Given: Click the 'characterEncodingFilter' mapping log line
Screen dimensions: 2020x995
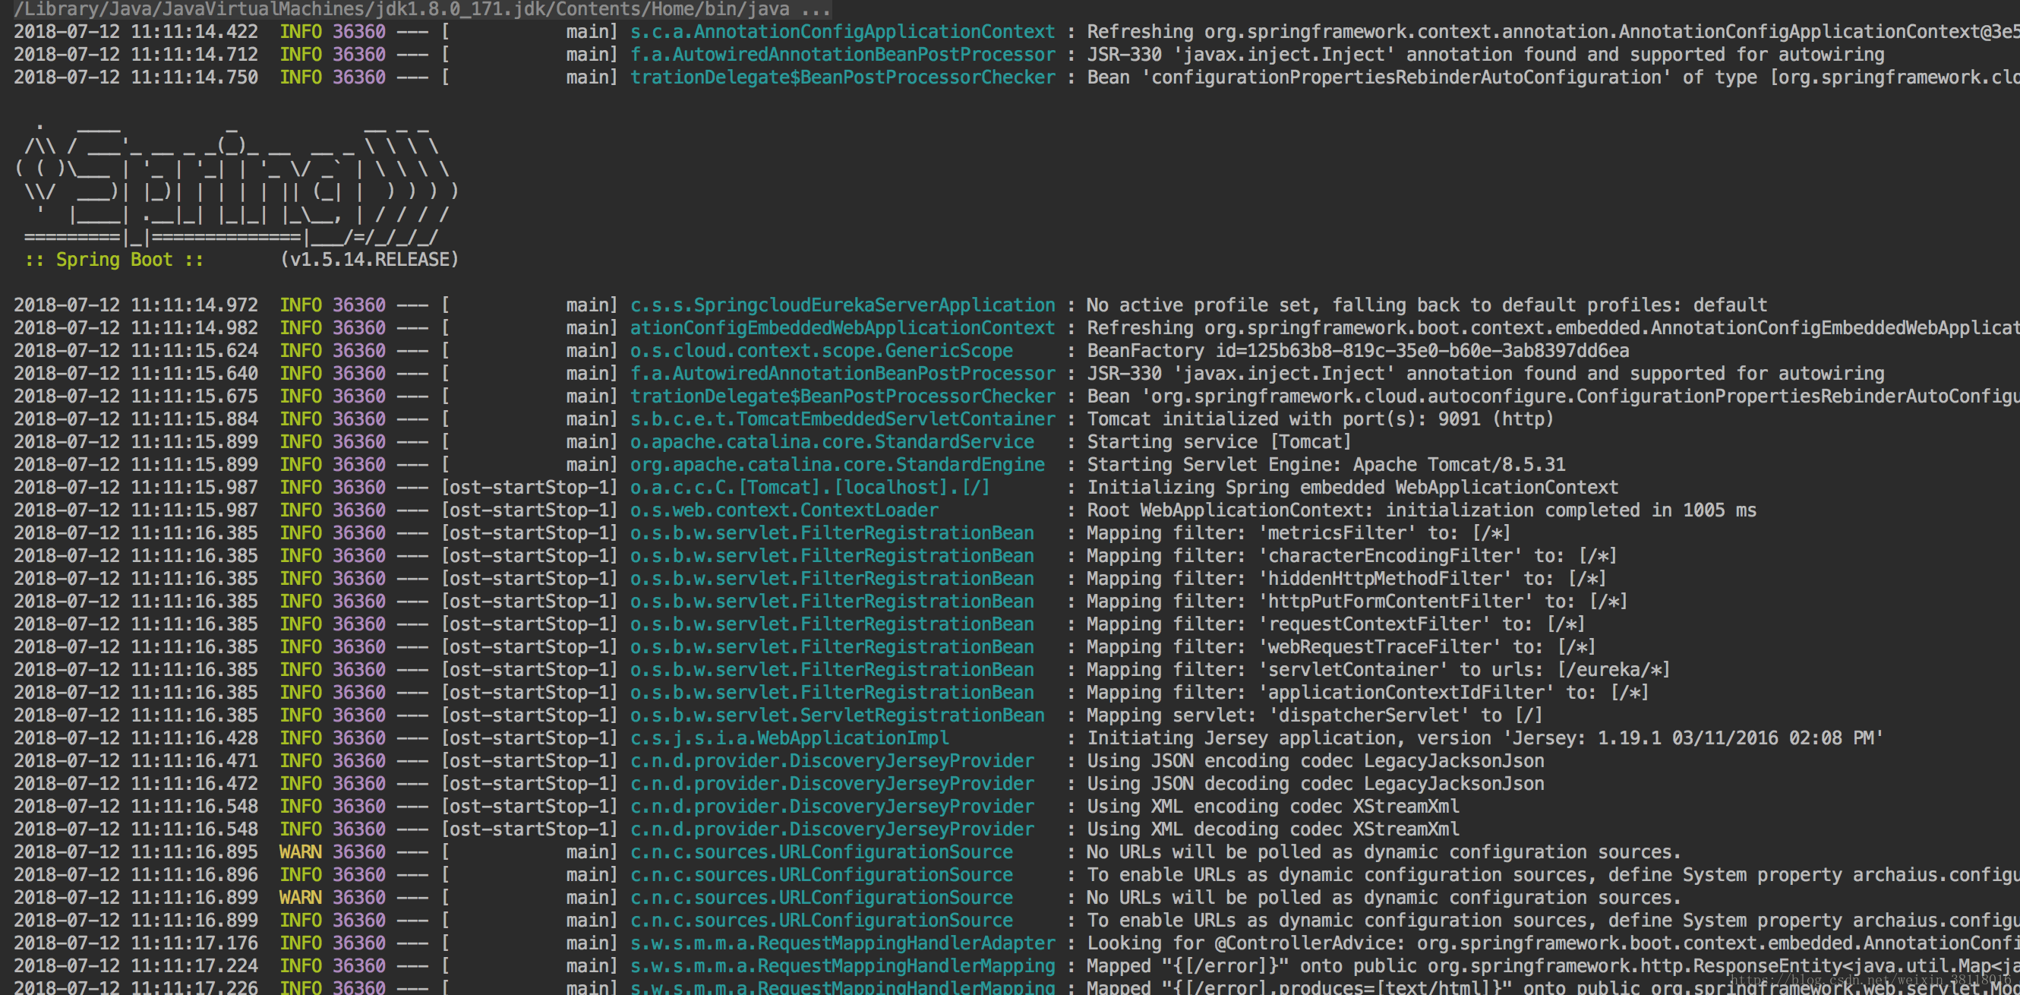Looking at the screenshot, I should click(x=1352, y=555).
